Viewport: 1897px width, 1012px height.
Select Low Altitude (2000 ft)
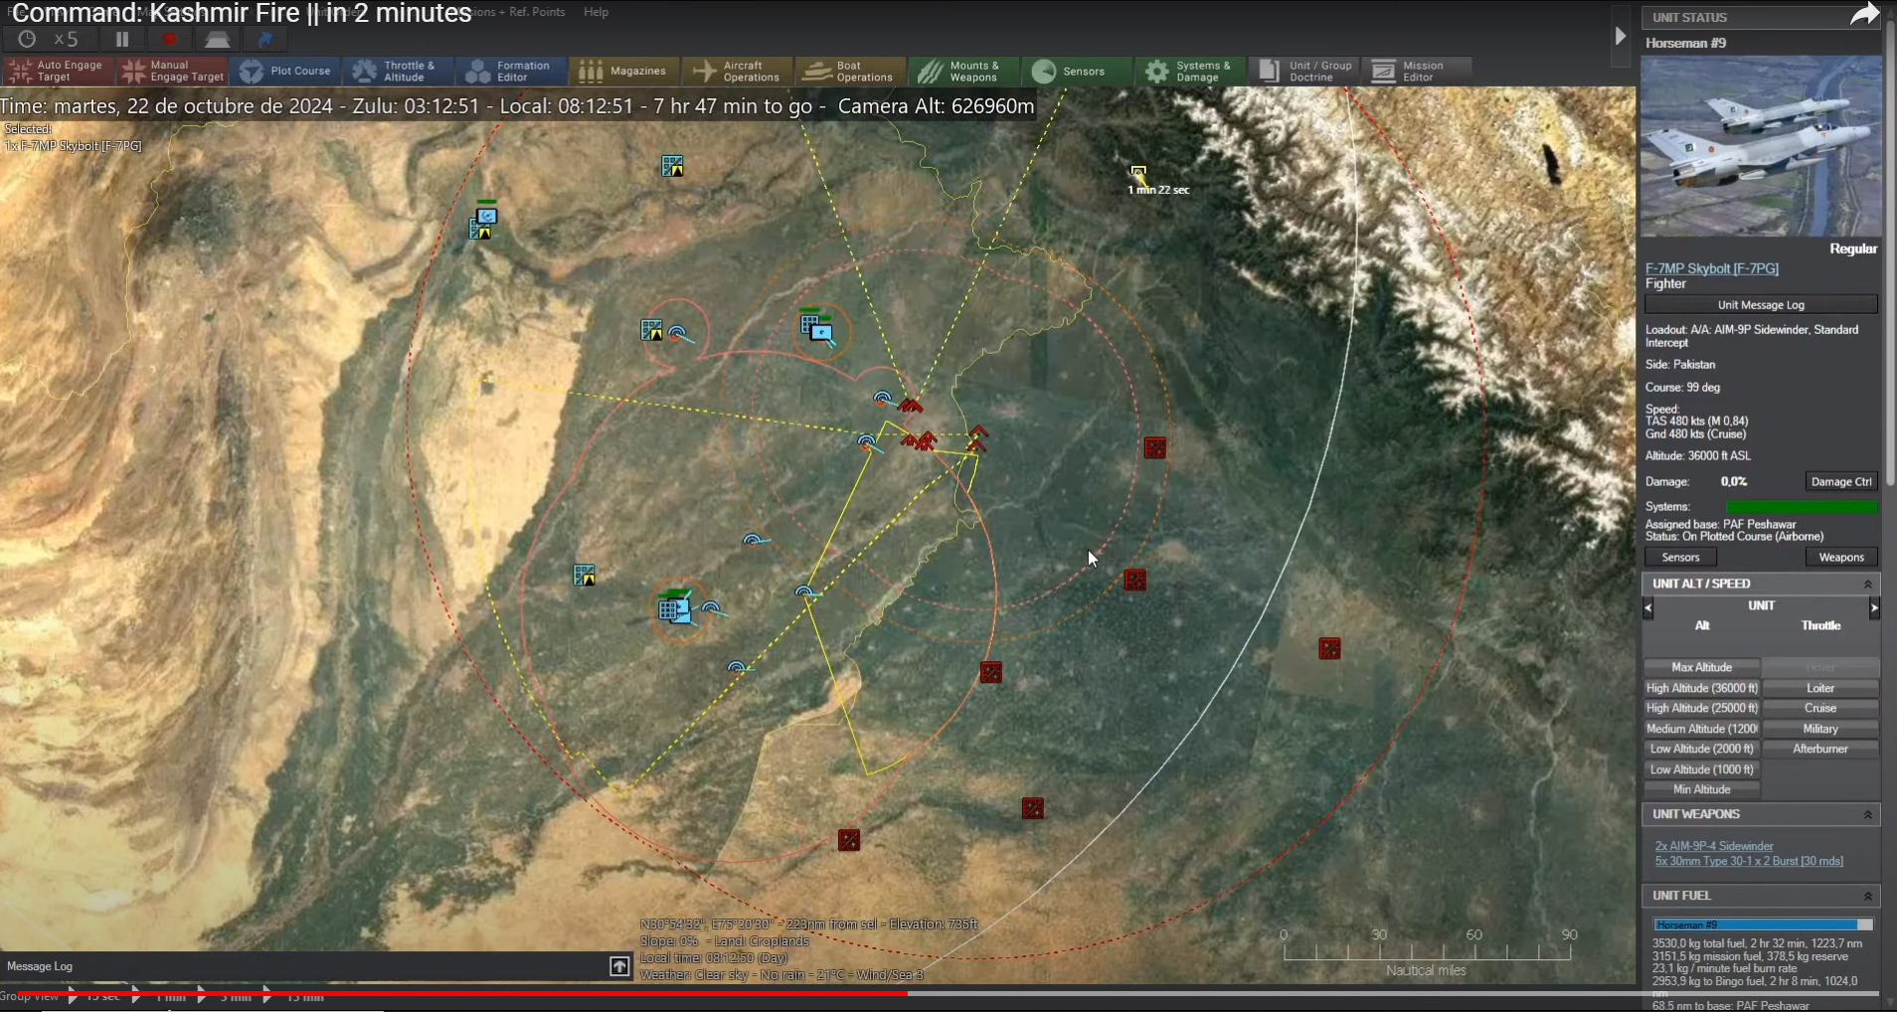[x=1701, y=749]
